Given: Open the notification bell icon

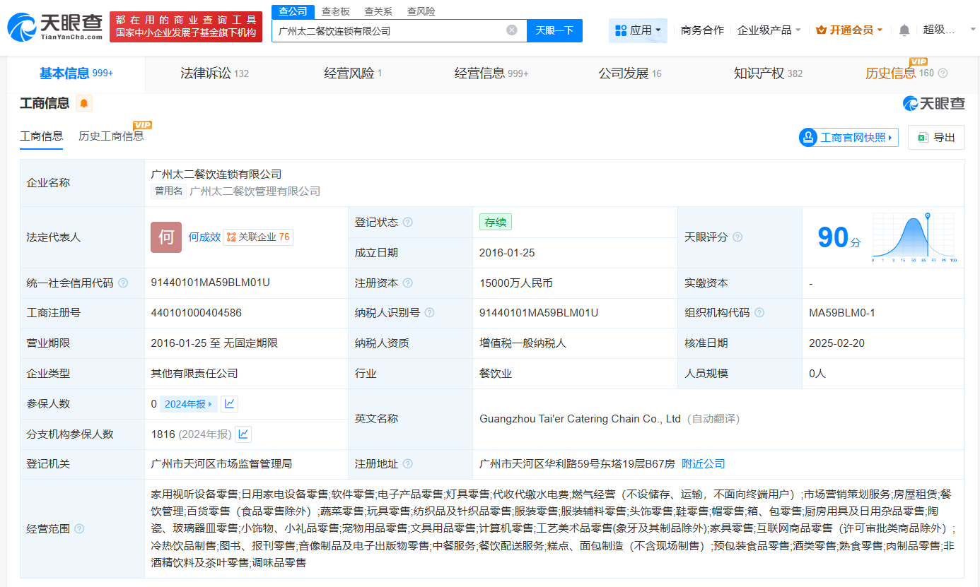Looking at the screenshot, I should [x=904, y=30].
